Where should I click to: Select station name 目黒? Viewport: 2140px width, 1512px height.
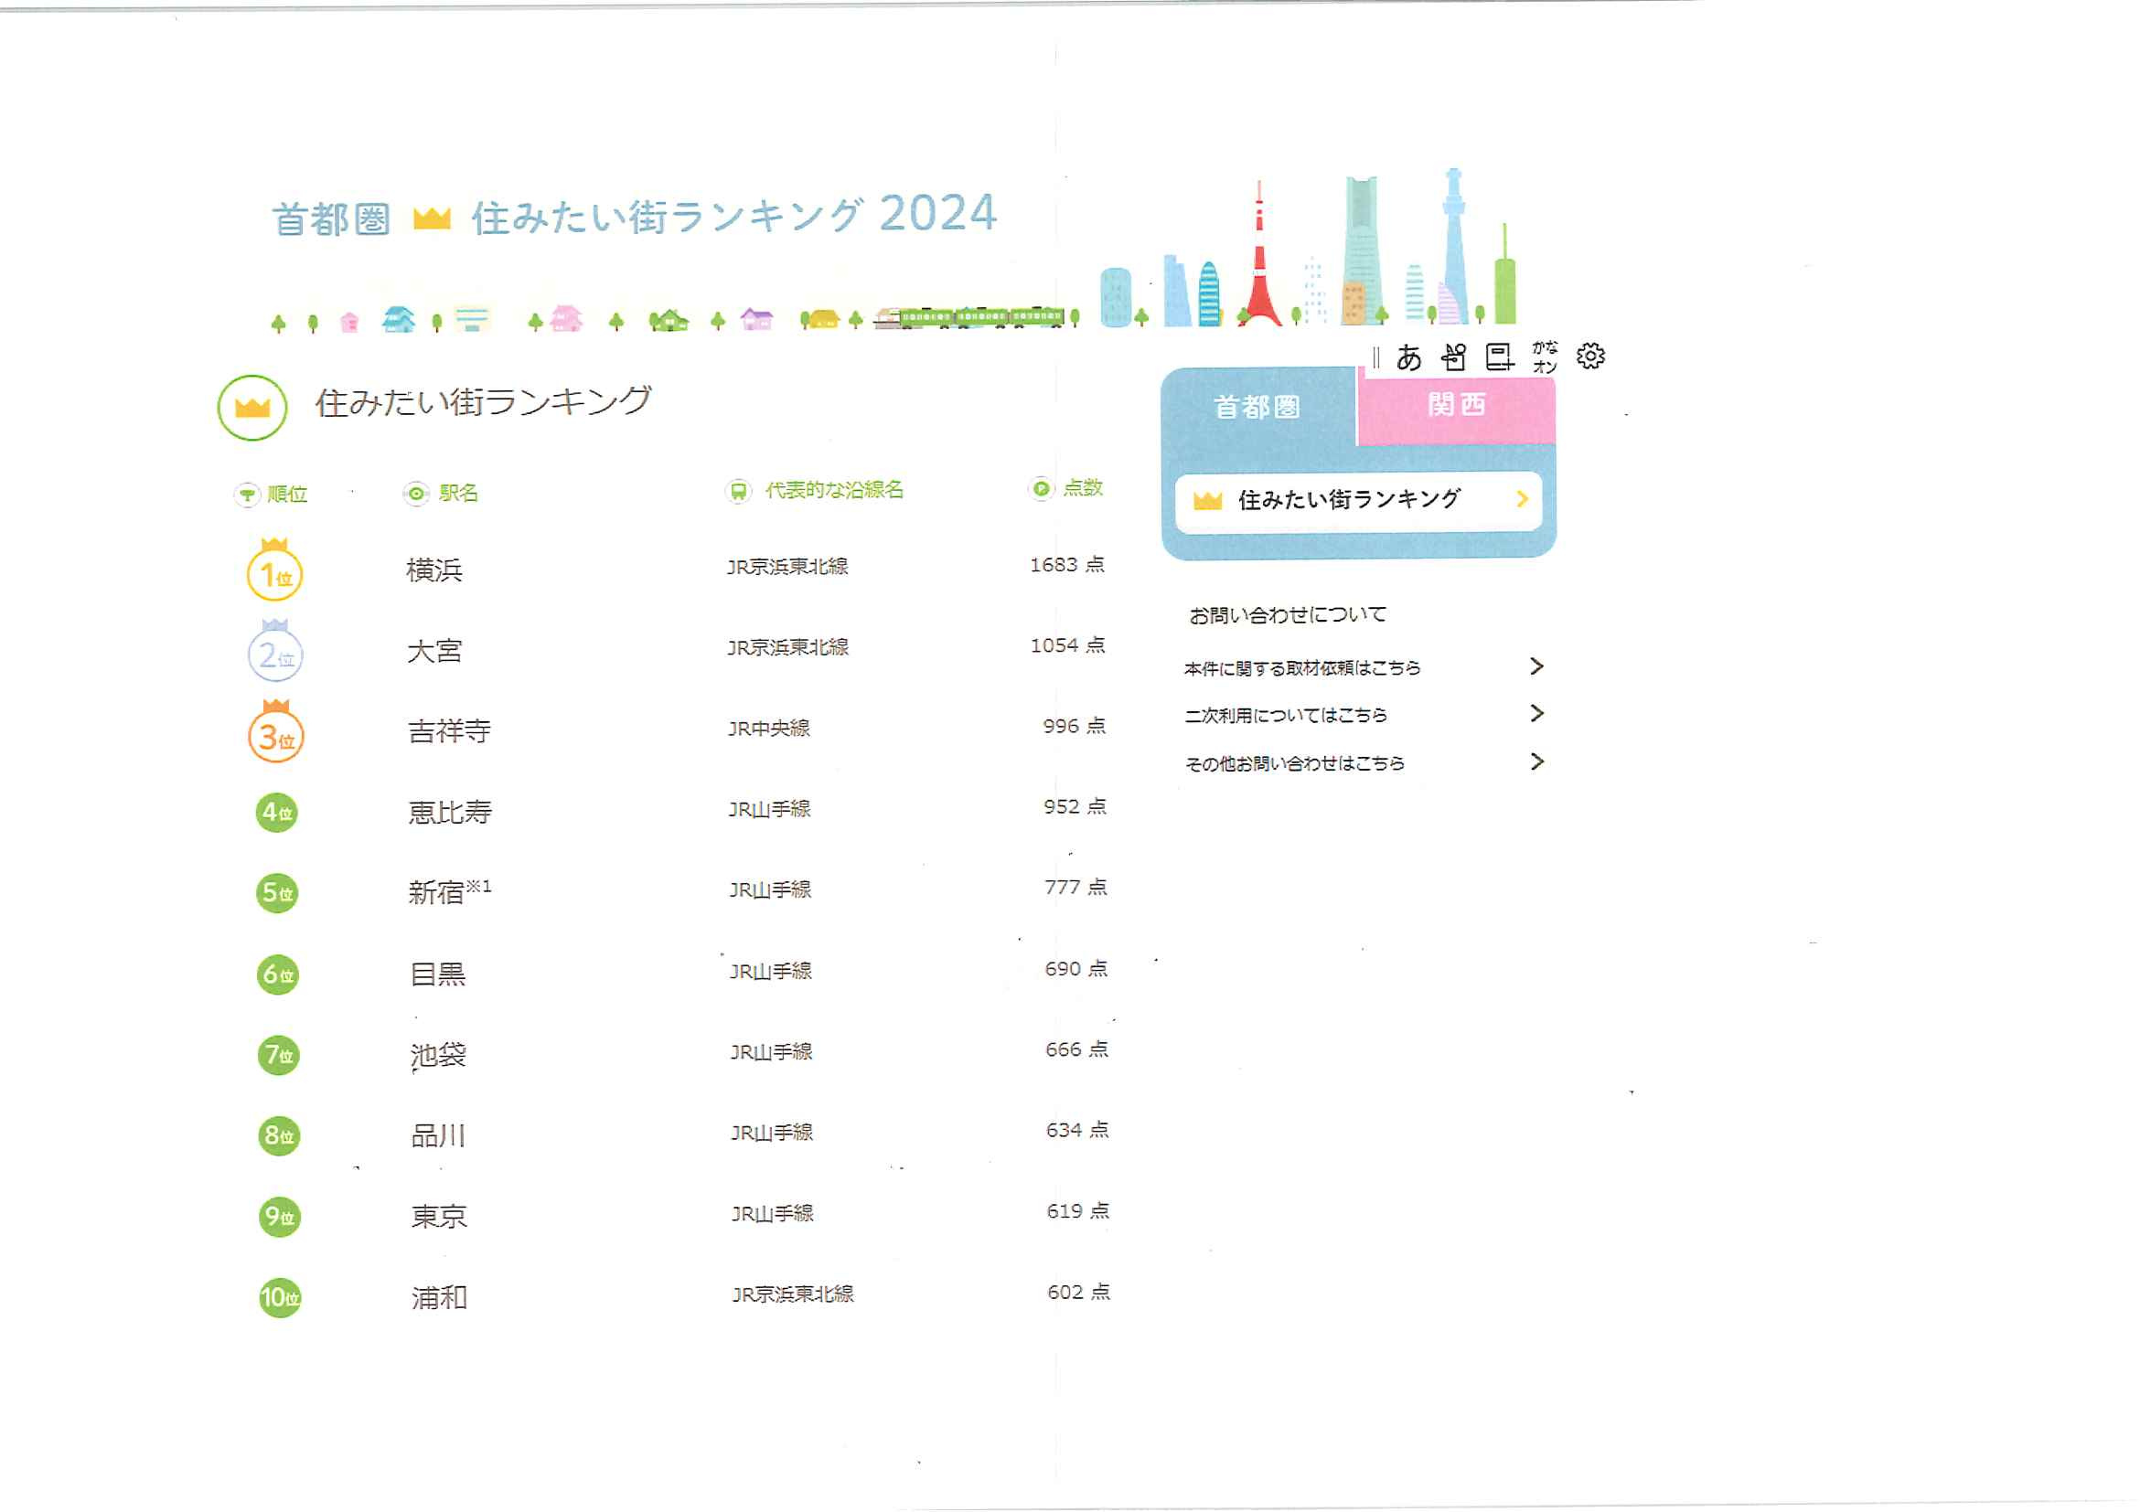(438, 974)
